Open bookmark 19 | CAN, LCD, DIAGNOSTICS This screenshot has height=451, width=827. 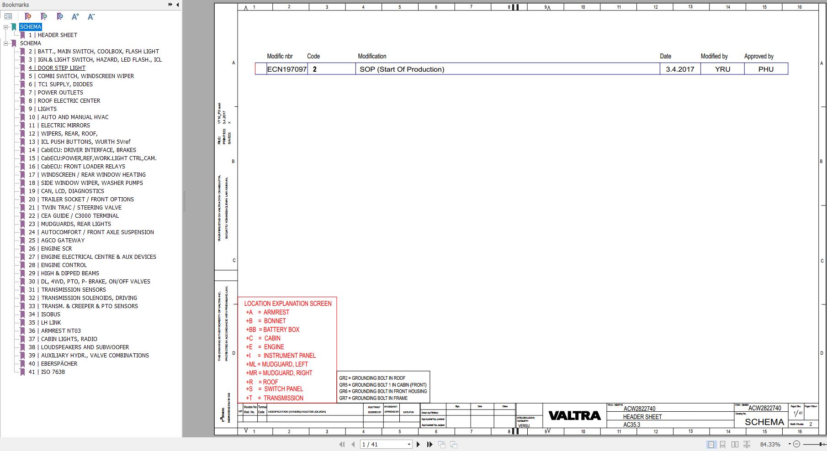[66, 191]
